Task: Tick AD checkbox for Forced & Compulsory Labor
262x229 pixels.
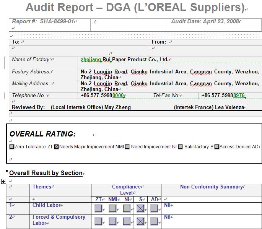Action: pyautogui.click(x=154, y=221)
